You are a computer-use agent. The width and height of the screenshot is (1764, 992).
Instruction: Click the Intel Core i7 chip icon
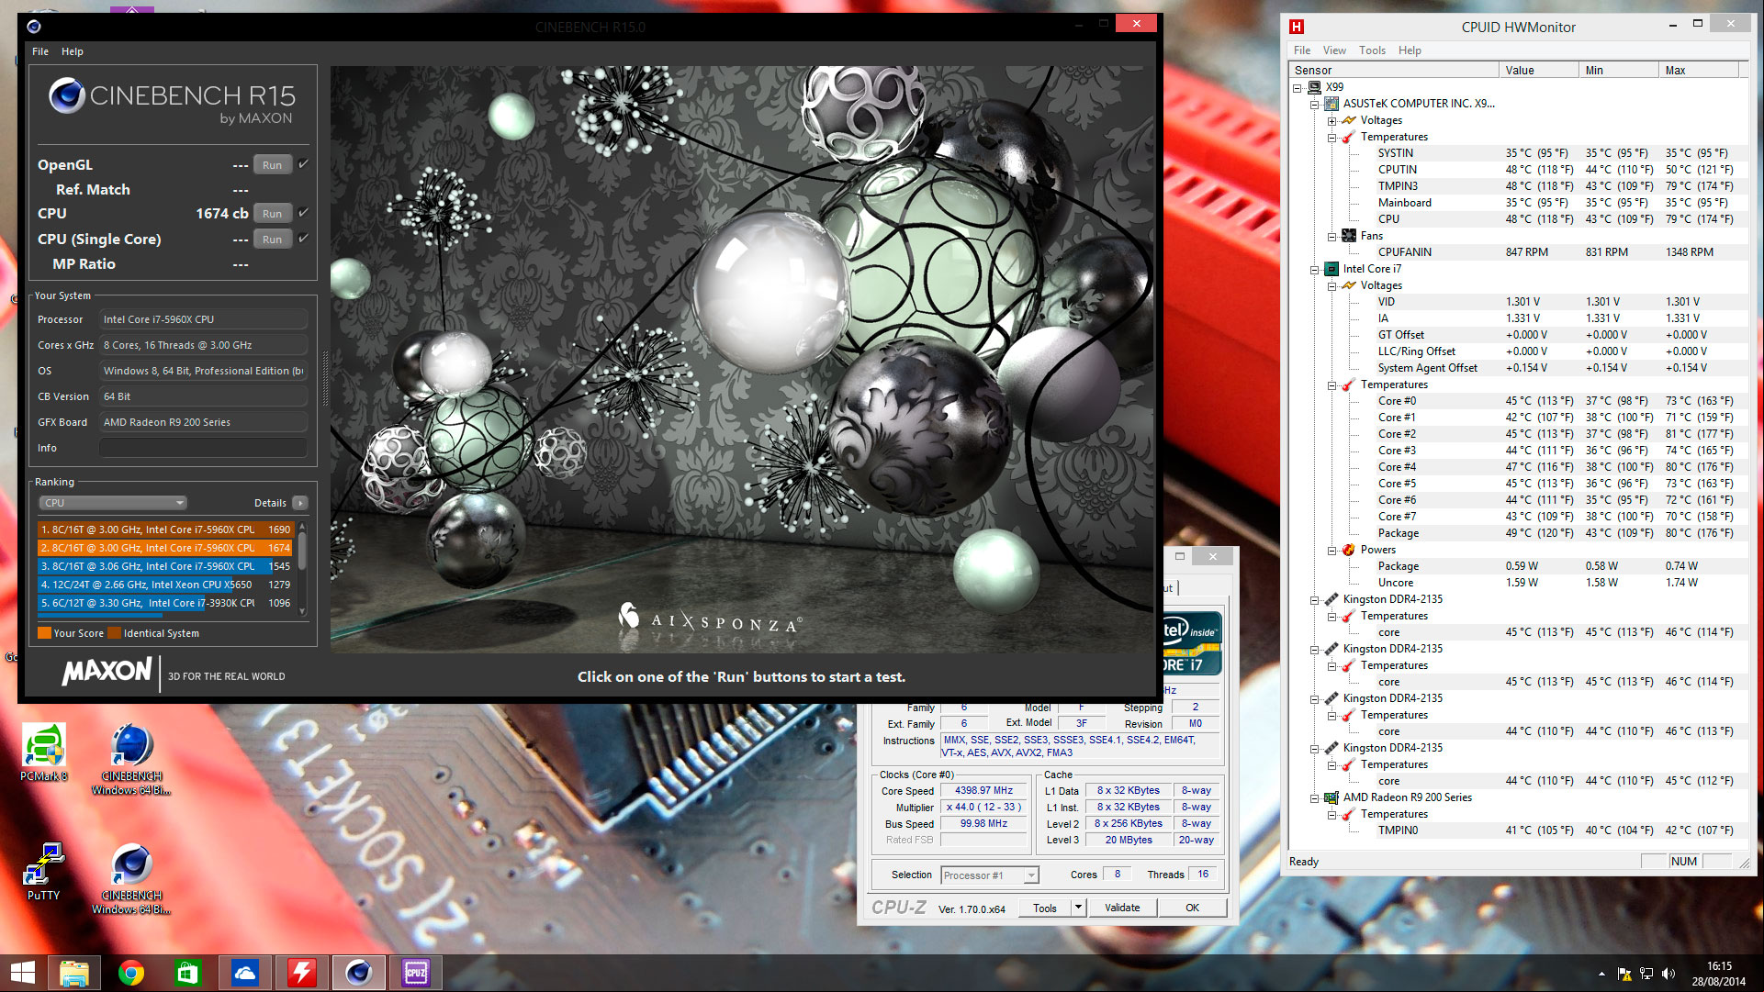point(1331,269)
